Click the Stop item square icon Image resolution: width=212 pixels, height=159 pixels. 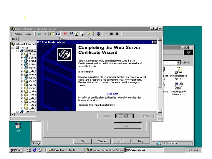(111, 34)
